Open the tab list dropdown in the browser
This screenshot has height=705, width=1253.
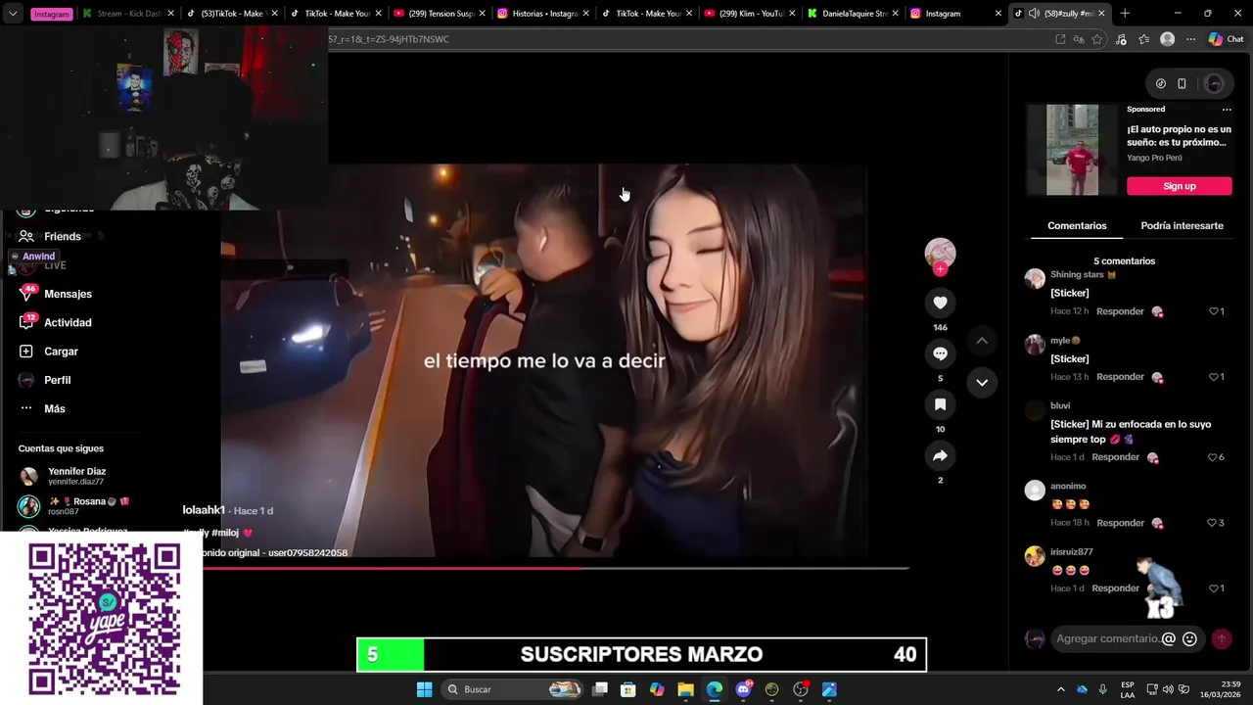tap(12, 14)
